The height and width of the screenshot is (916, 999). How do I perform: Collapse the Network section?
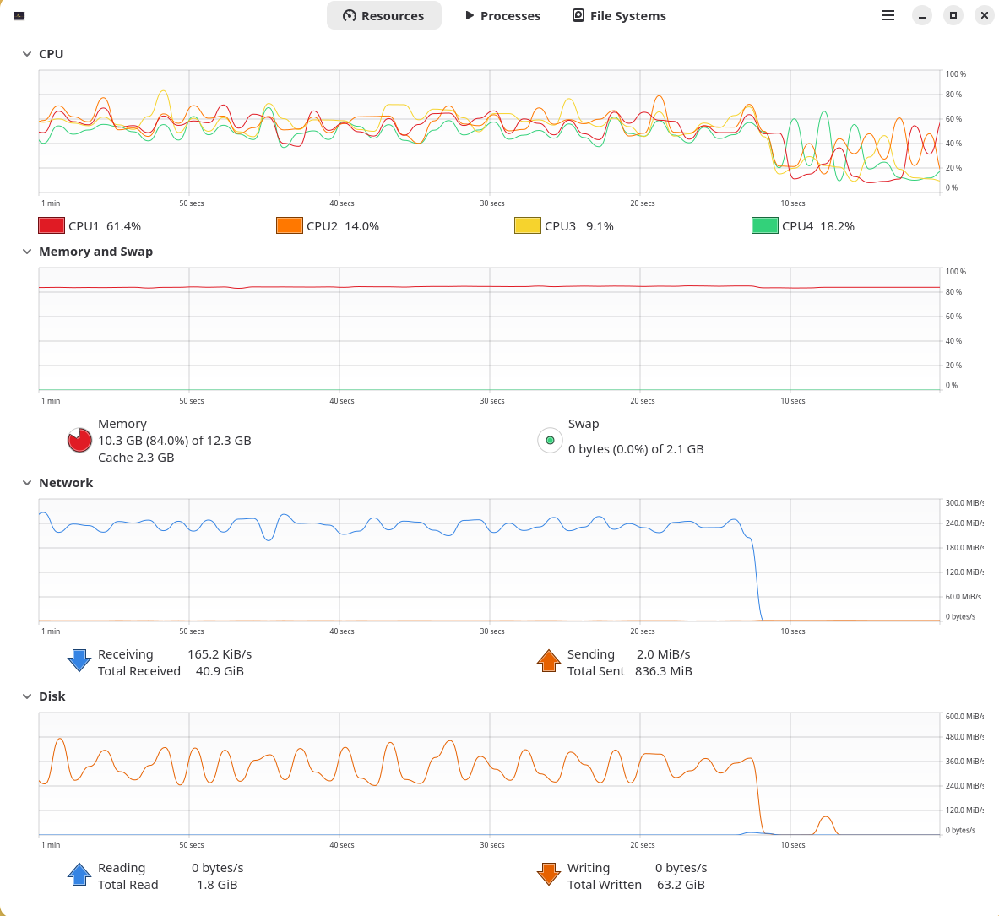26,482
